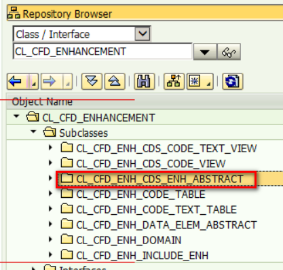Click the favorites asterisk toolbar icon
This screenshot has width=283, height=270.
[195, 81]
